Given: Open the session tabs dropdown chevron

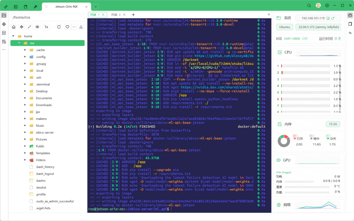Looking at the screenshot, I should coord(95,7).
